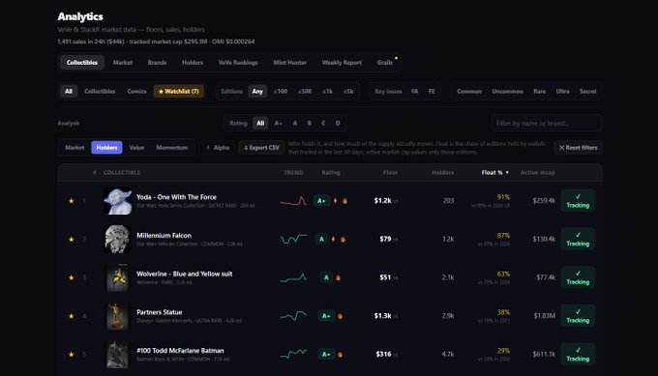658x376 pixels.
Task: Switch analysis view to Momentum
Action: 172,148
